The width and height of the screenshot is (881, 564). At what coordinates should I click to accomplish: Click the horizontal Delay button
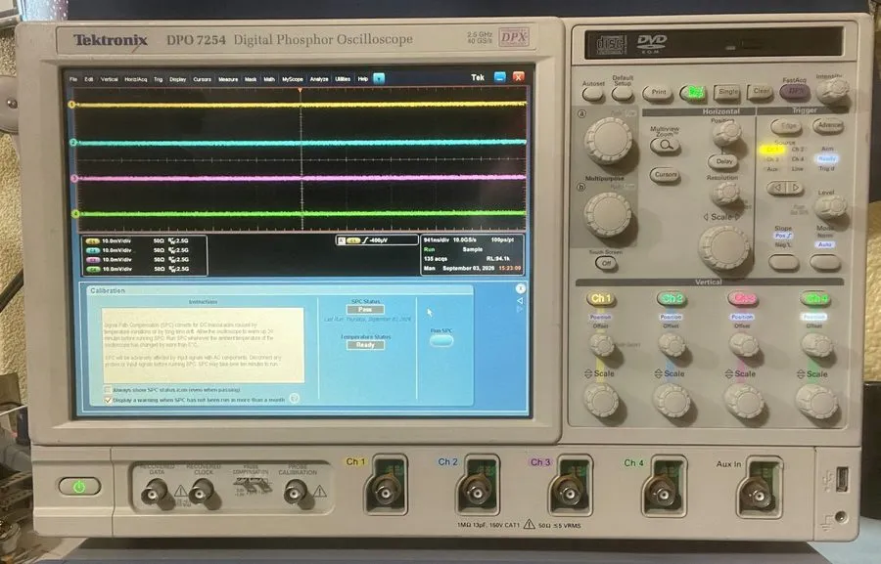coord(723,161)
